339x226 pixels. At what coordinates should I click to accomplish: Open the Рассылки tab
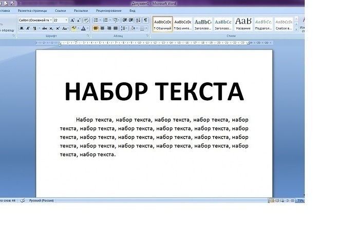(x=81, y=11)
